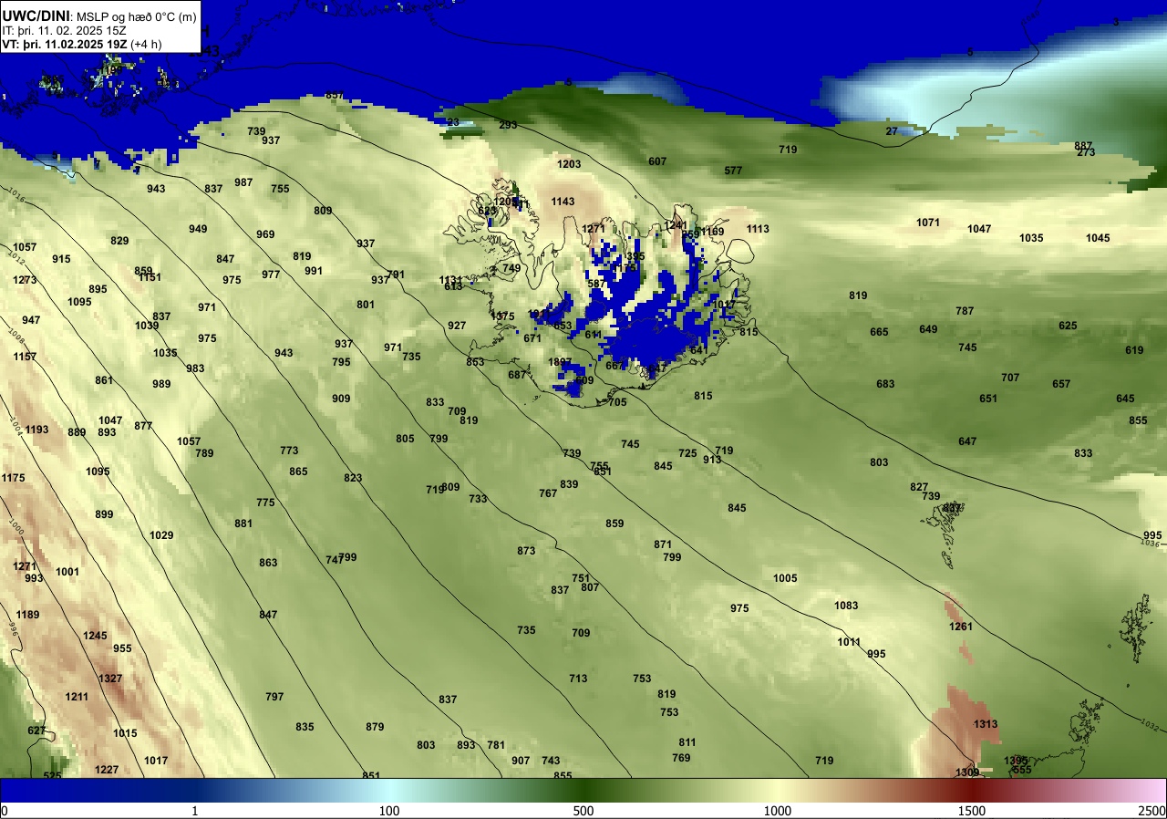Click the 1083 height value
This screenshot has height=819, width=1167.
(846, 606)
